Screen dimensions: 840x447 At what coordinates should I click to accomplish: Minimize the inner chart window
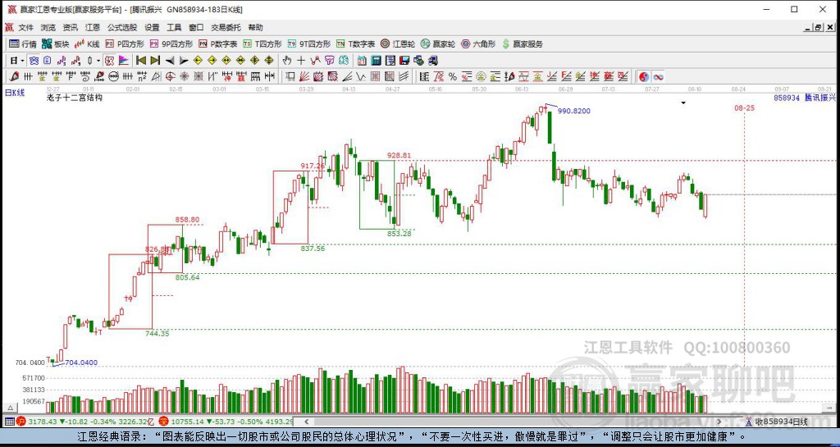(x=808, y=27)
